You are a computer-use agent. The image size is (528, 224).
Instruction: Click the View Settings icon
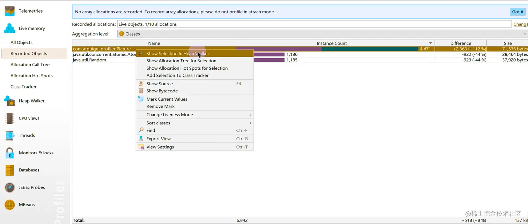[x=141, y=147]
